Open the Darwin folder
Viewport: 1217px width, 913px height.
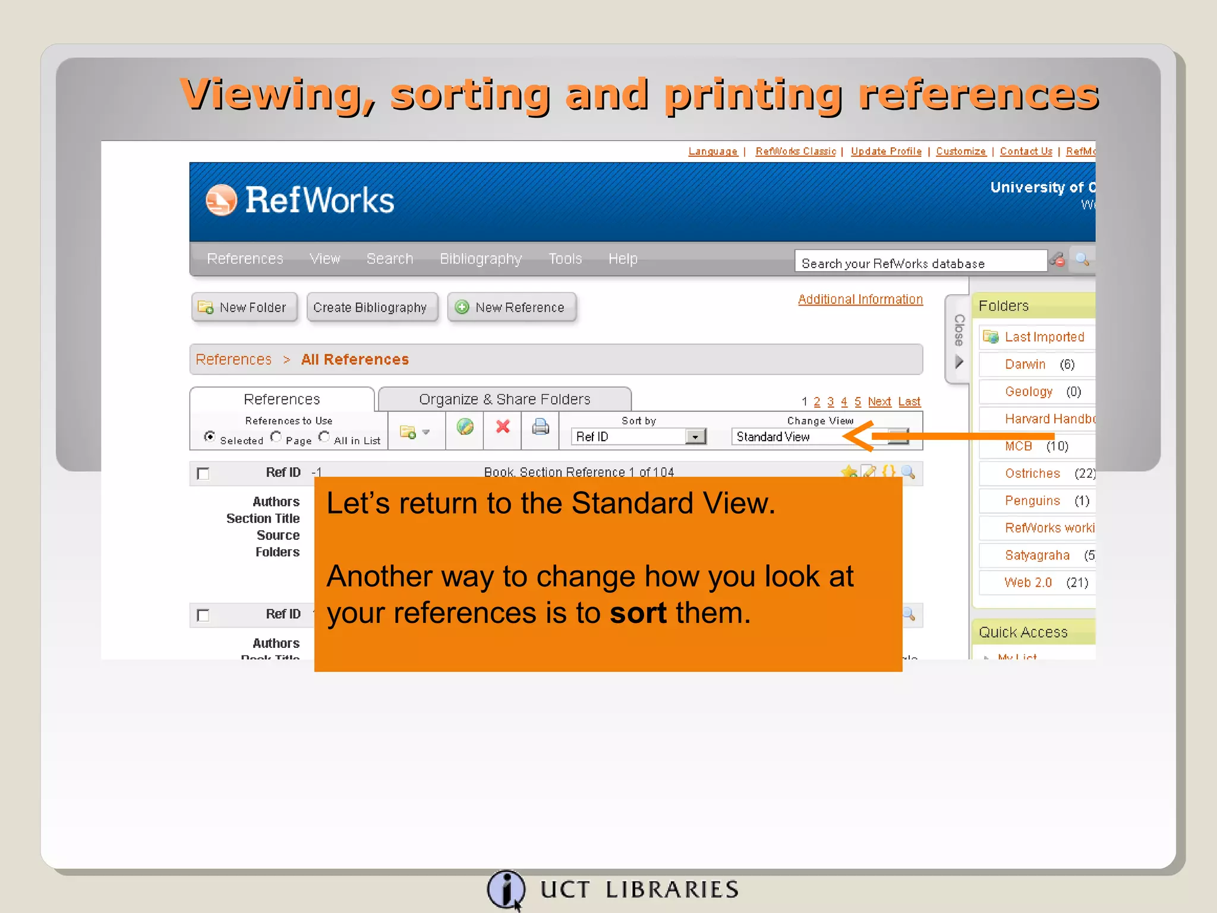pos(1025,364)
